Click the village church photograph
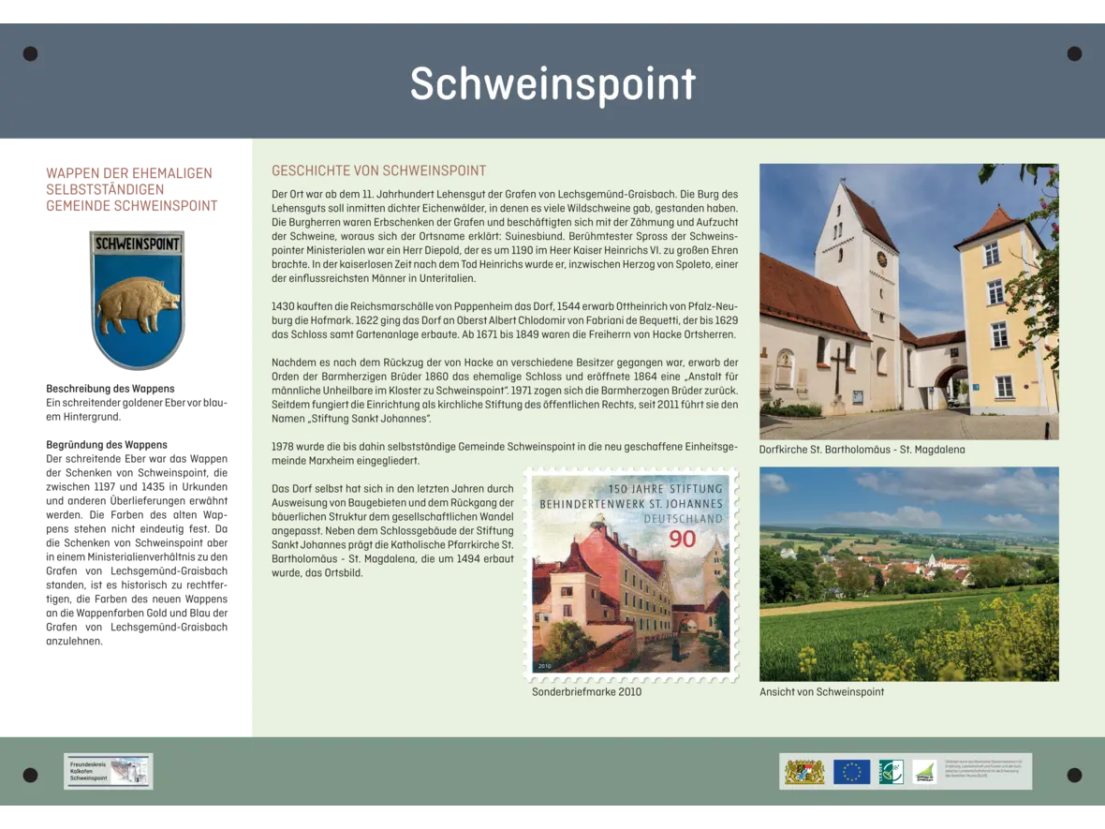1105x829 pixels. pyautogui.click(x=908, y=302)
